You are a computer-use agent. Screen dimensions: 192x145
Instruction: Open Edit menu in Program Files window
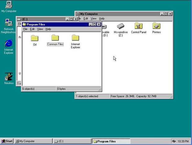coord(32,29)
